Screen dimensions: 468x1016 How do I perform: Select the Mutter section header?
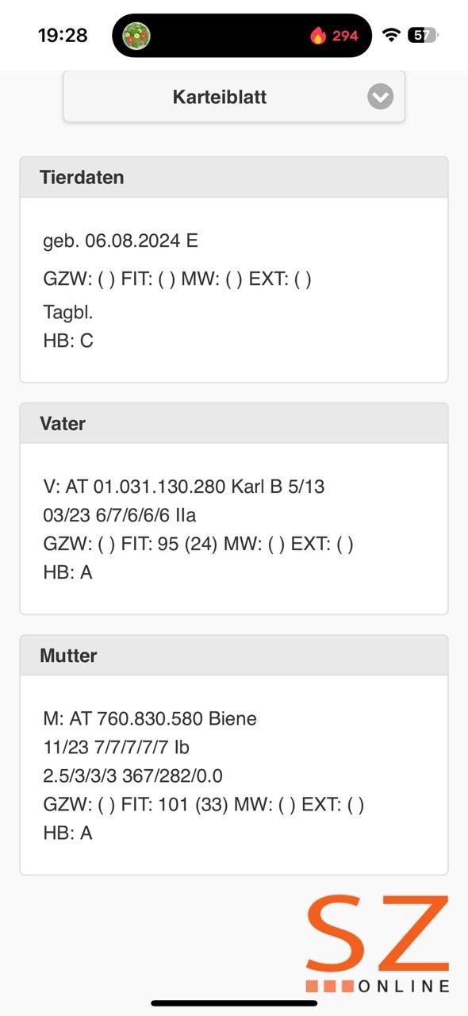pos(234,656)
